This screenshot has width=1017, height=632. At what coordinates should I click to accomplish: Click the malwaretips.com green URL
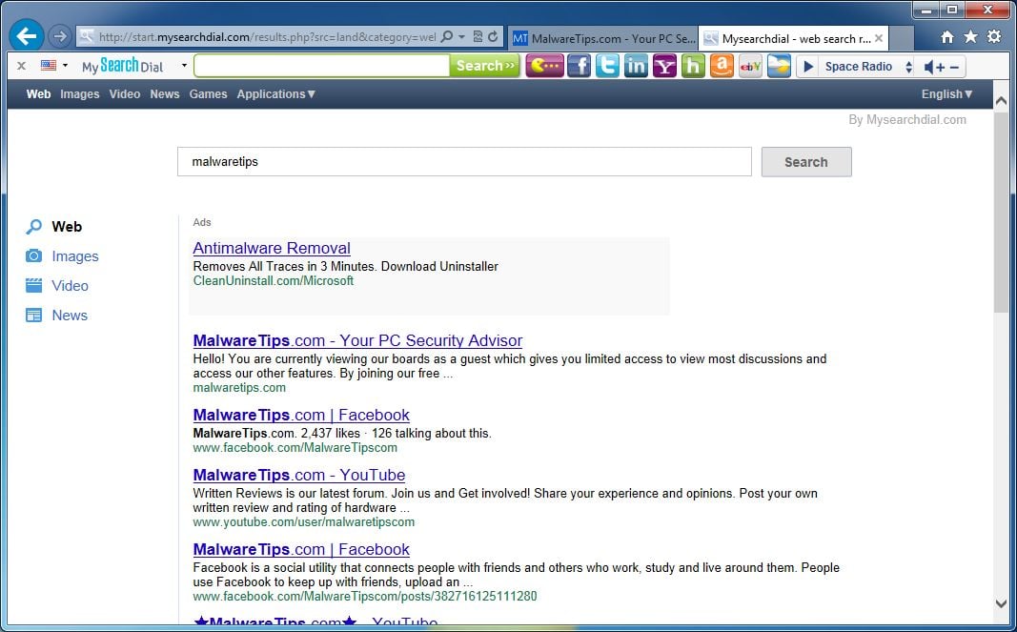pos(239,387)
